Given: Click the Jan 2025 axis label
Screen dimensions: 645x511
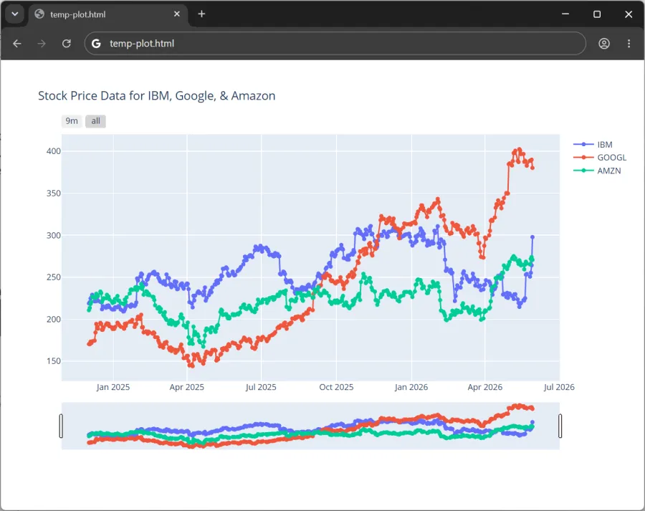Looking at the screenshot, I should 113,387.
